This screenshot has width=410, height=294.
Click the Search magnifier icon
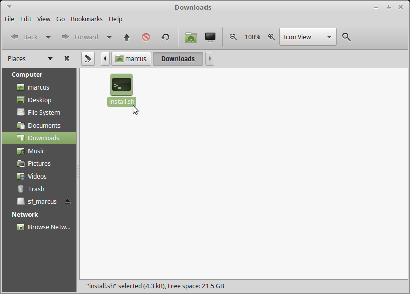click(x=346, y=37)
